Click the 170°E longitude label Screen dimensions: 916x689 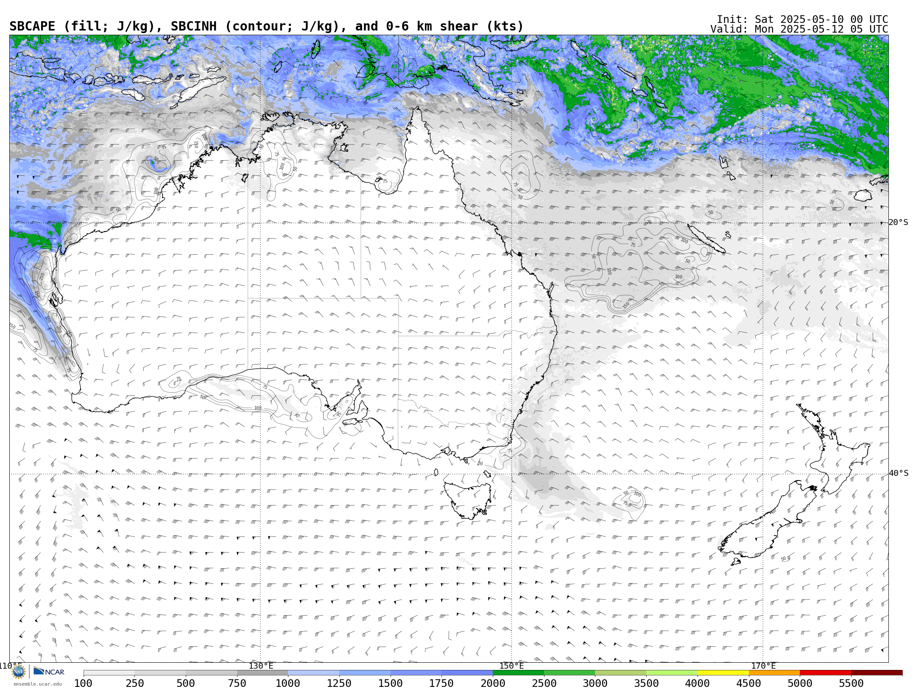pos(763,666)
